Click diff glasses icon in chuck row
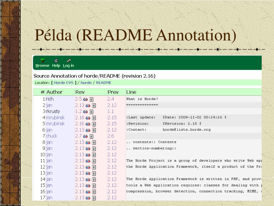 [85, 136]
